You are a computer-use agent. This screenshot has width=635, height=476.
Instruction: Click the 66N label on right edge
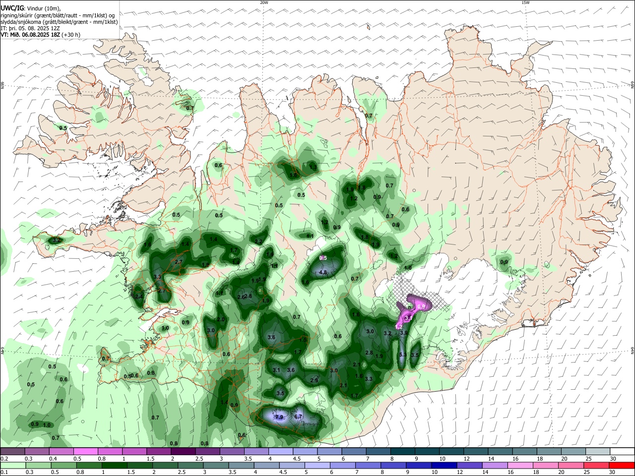[633, 85]
